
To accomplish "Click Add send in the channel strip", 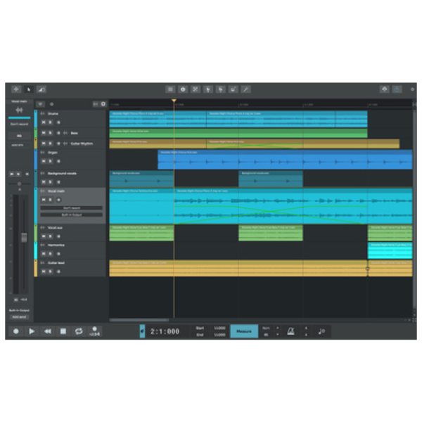I will [19, 317].
